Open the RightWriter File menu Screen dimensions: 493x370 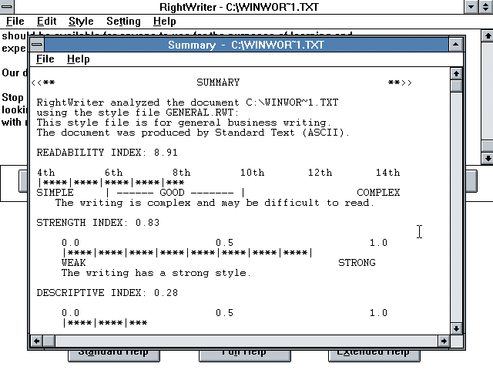tap(15, 22)
